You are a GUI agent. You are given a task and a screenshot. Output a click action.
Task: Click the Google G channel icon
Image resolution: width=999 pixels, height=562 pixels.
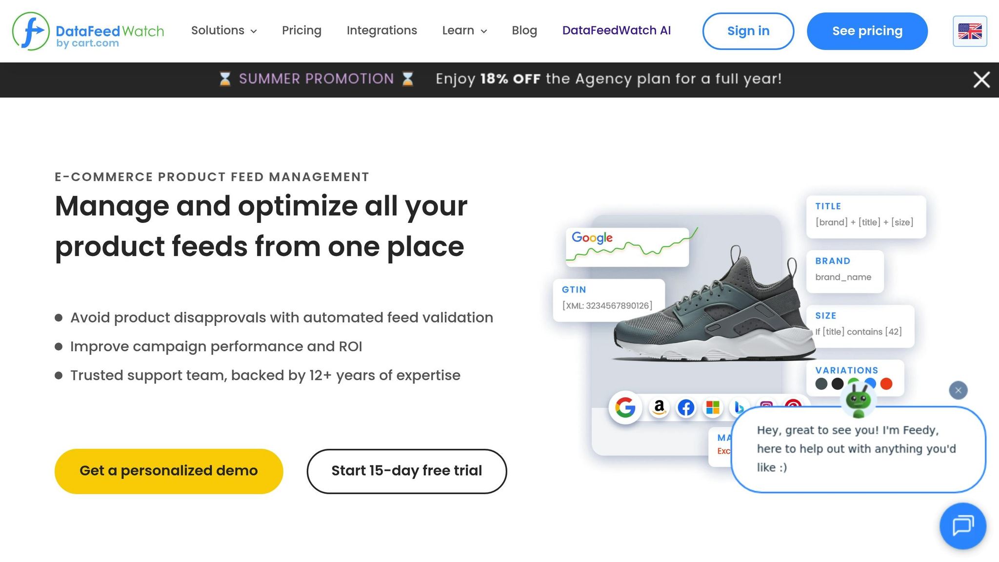pyautogui.click(x=625, y=407)
